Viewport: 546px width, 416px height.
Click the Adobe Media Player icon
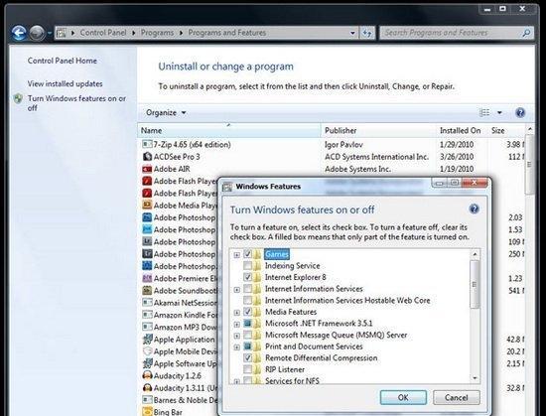pos(147,206)
